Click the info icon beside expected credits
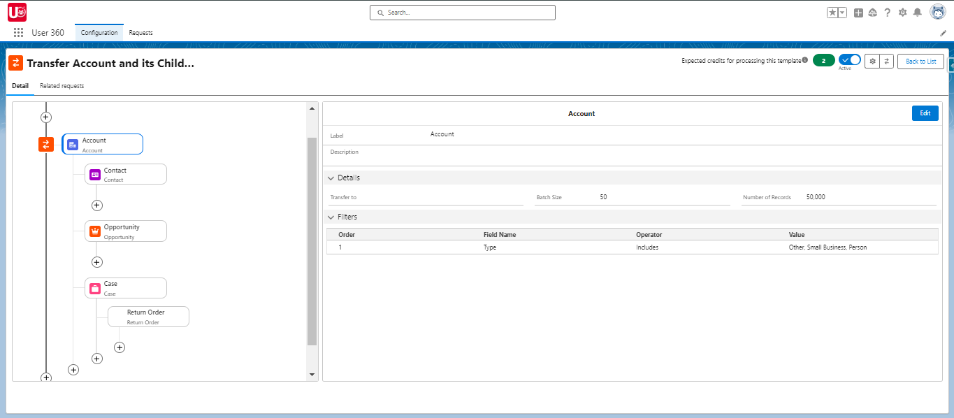The image size is (954, 418). [805, 61]
